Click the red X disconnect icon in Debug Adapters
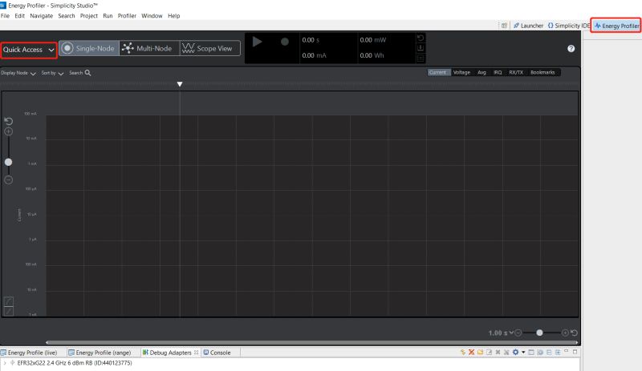The height and width of the screenshot is (371, 642). 471,353
